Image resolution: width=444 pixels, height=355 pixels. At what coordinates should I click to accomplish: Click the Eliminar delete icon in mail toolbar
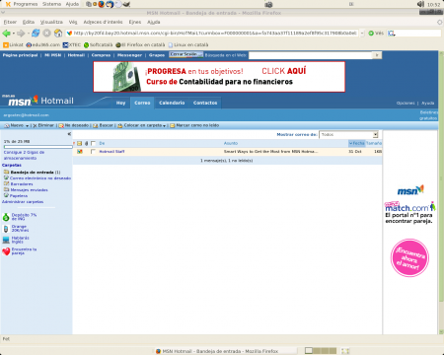click(35, 125)
